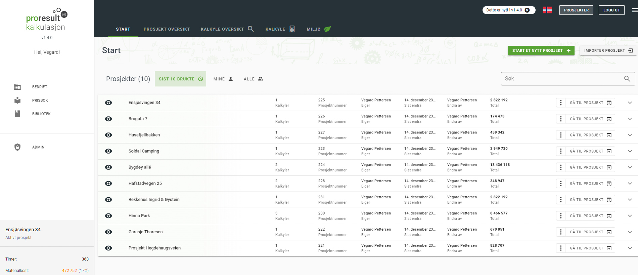Screen dimensions: 638x275
Task: Dismiss the 'Dette er nytt i v1.4.0' notice
Action: point(527,10)
